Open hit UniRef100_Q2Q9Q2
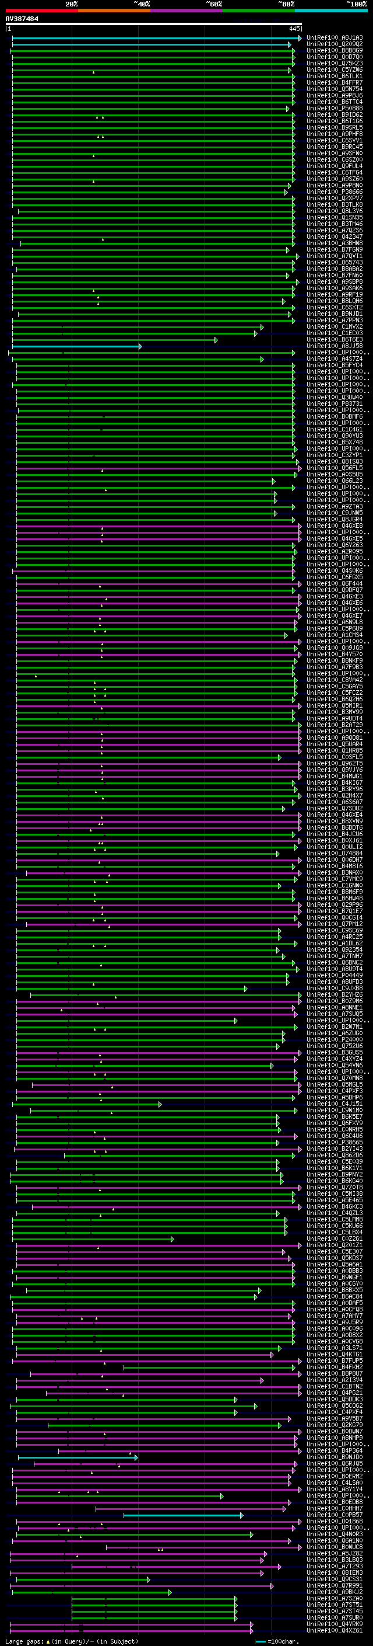373x1646 pixels. point(335,45)
